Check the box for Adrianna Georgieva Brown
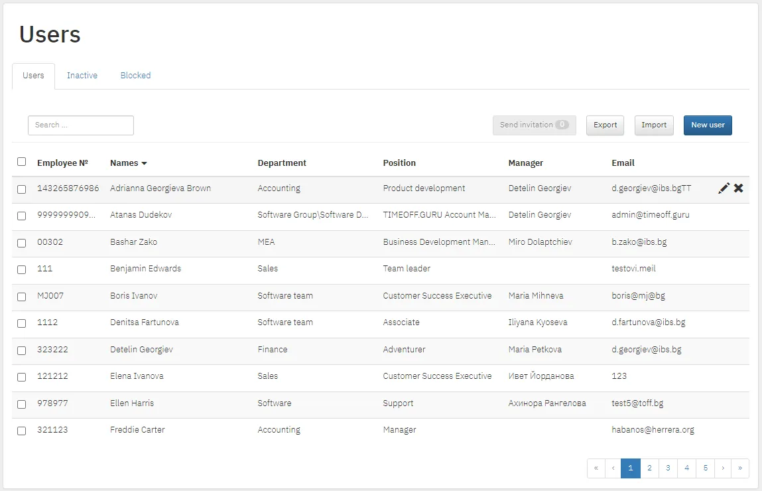762x491 pixels. coord(21,189)
